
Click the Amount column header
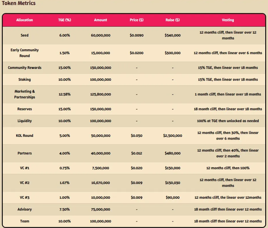[x=101, y=20]
